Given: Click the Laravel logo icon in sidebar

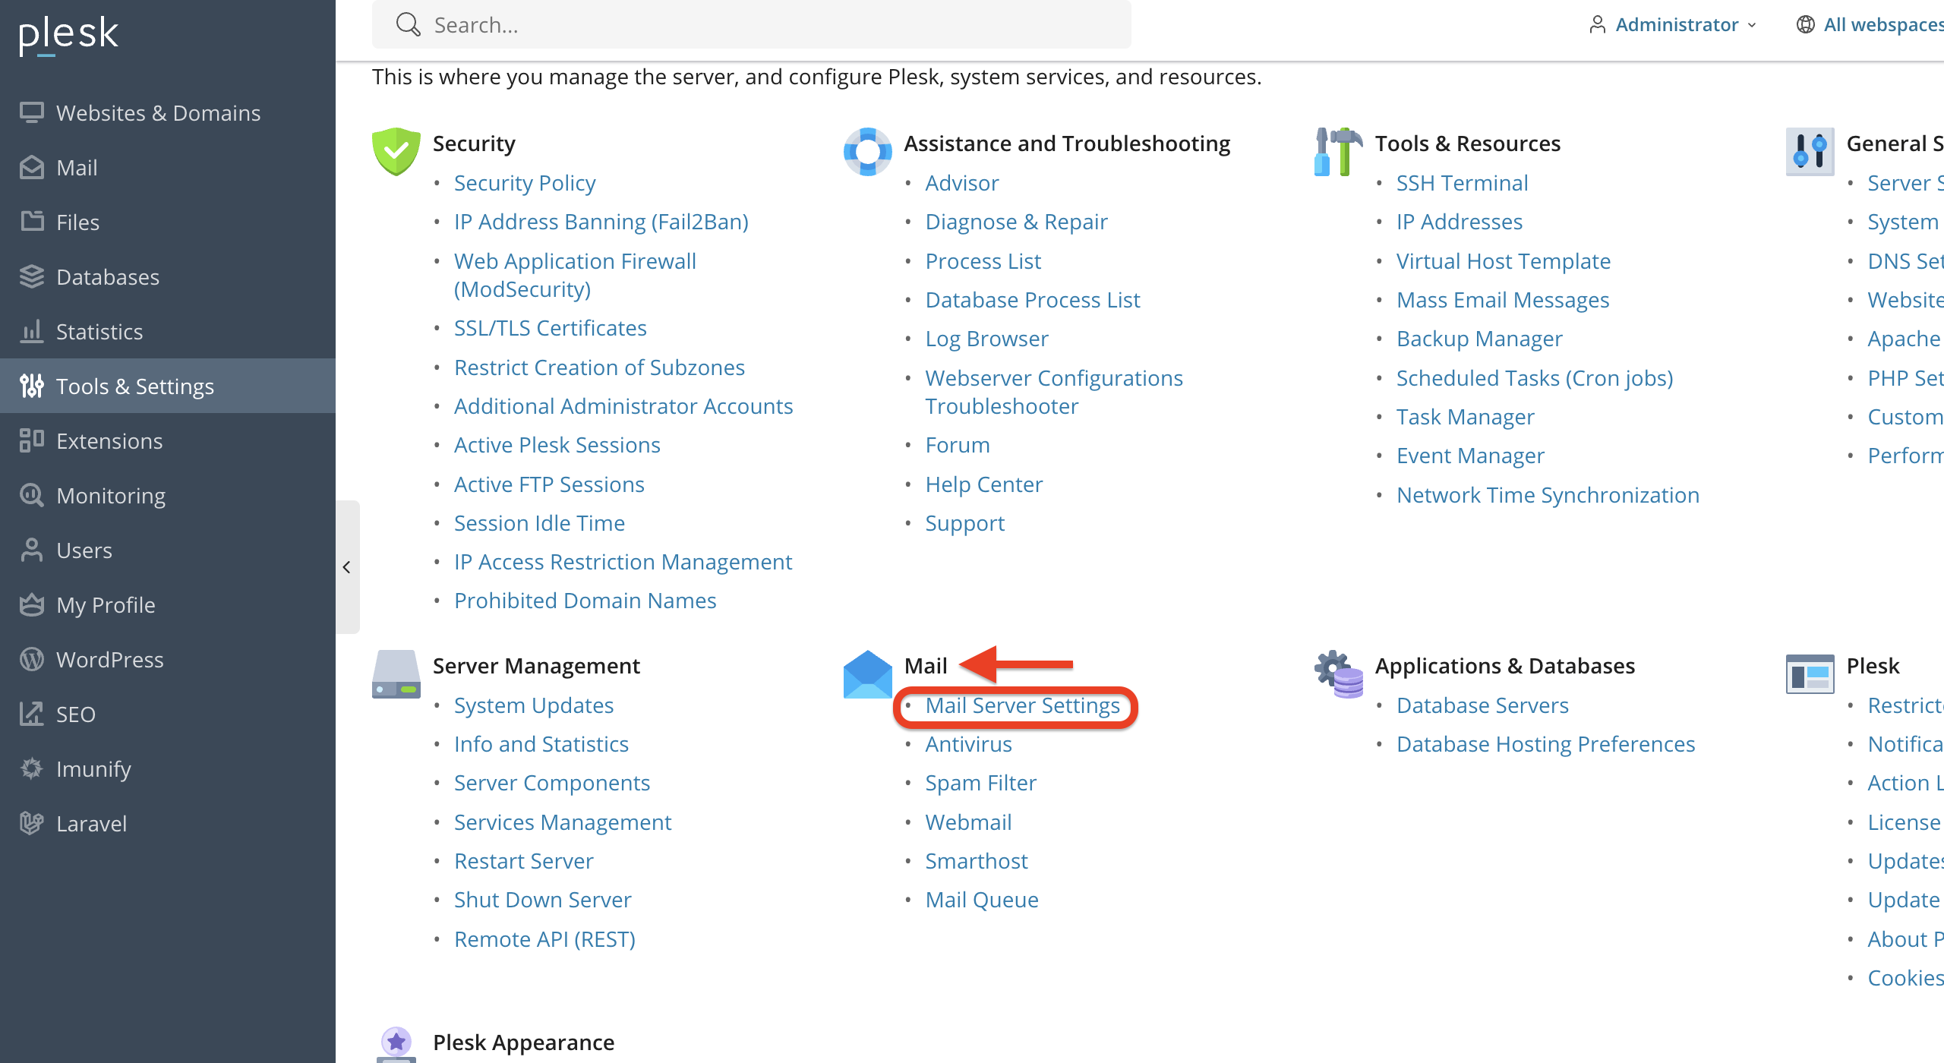Looking at the screenshot, I should (x=32, y=823).
